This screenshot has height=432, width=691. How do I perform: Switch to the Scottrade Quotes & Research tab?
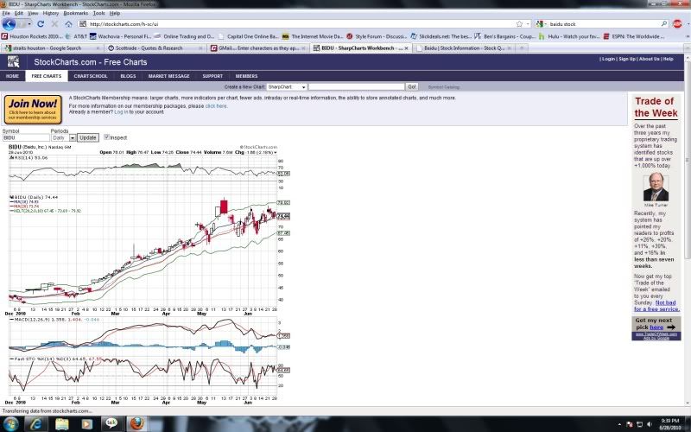155,48
